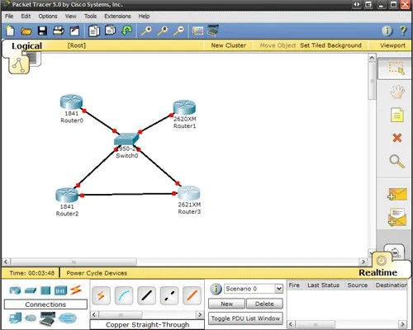Click the Router0 device in workspace
This screenshot has width=413, height=330.
pyautogui.click(x=71, y=102)
